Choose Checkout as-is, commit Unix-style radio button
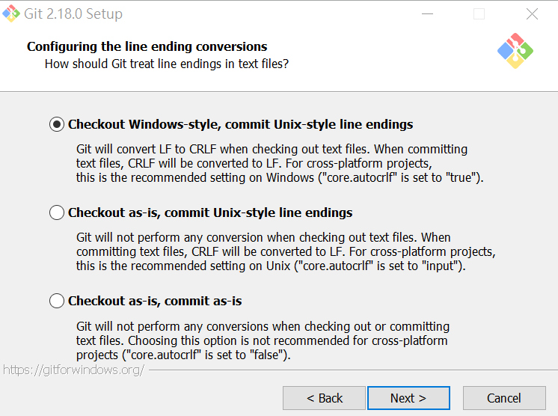This screenshot has height=416, width=558. point(57,213)
